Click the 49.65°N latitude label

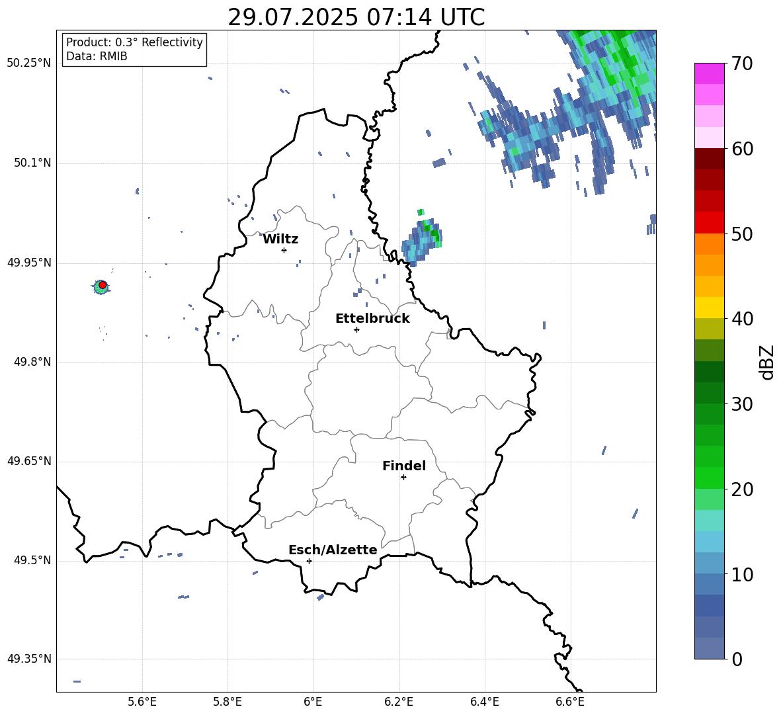point(29,461)
